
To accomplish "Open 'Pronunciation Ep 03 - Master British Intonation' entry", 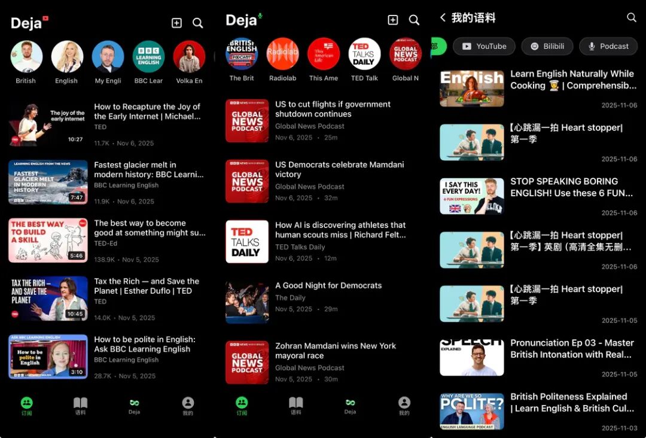I will pos(538,358).
